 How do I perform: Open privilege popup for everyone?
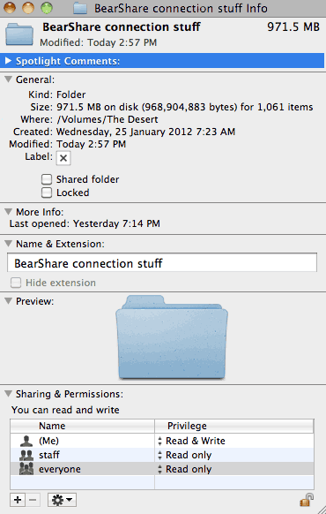click(x=185, y=469)
